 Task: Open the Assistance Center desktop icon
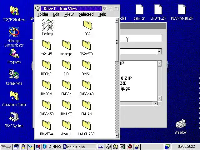coord(14,96)
